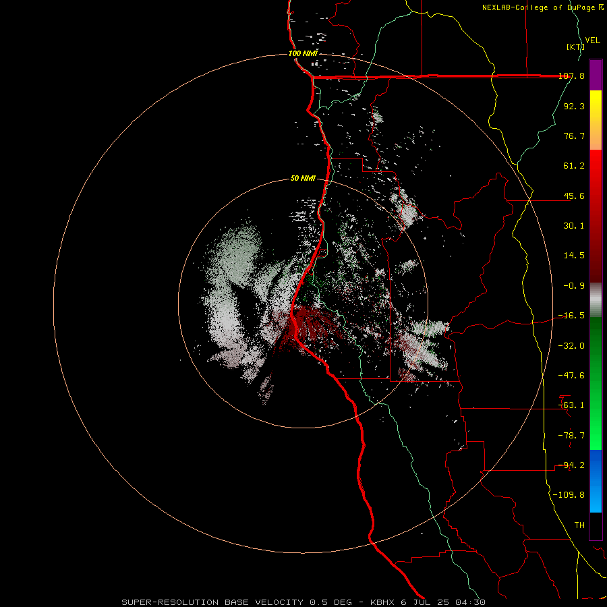The width and height of the screenshot is (607, 607).
Task: Click the 76.7 scale value
Action: click(574, 136)
